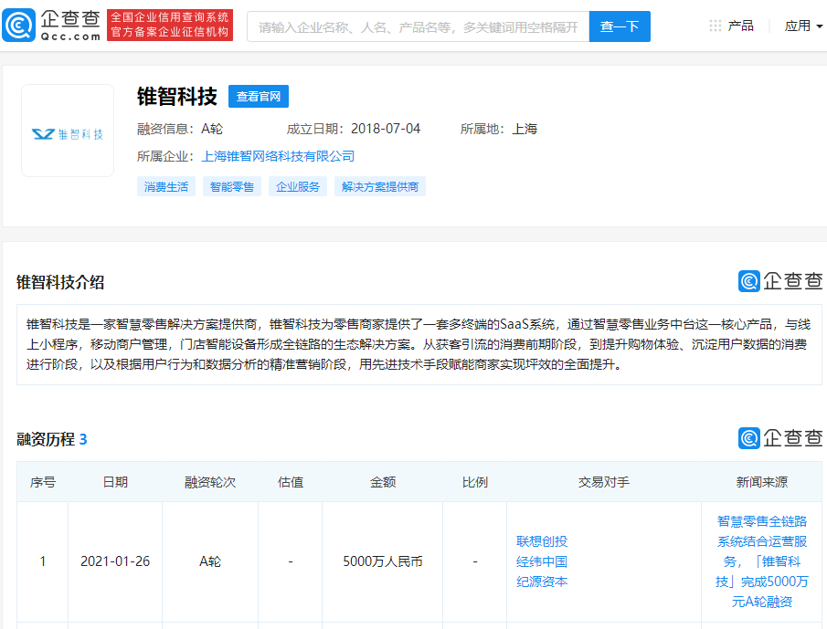The width and height of the screenshot is (827, 629).
Task: Click the 查看官网 button
Action: click(259, 97)
